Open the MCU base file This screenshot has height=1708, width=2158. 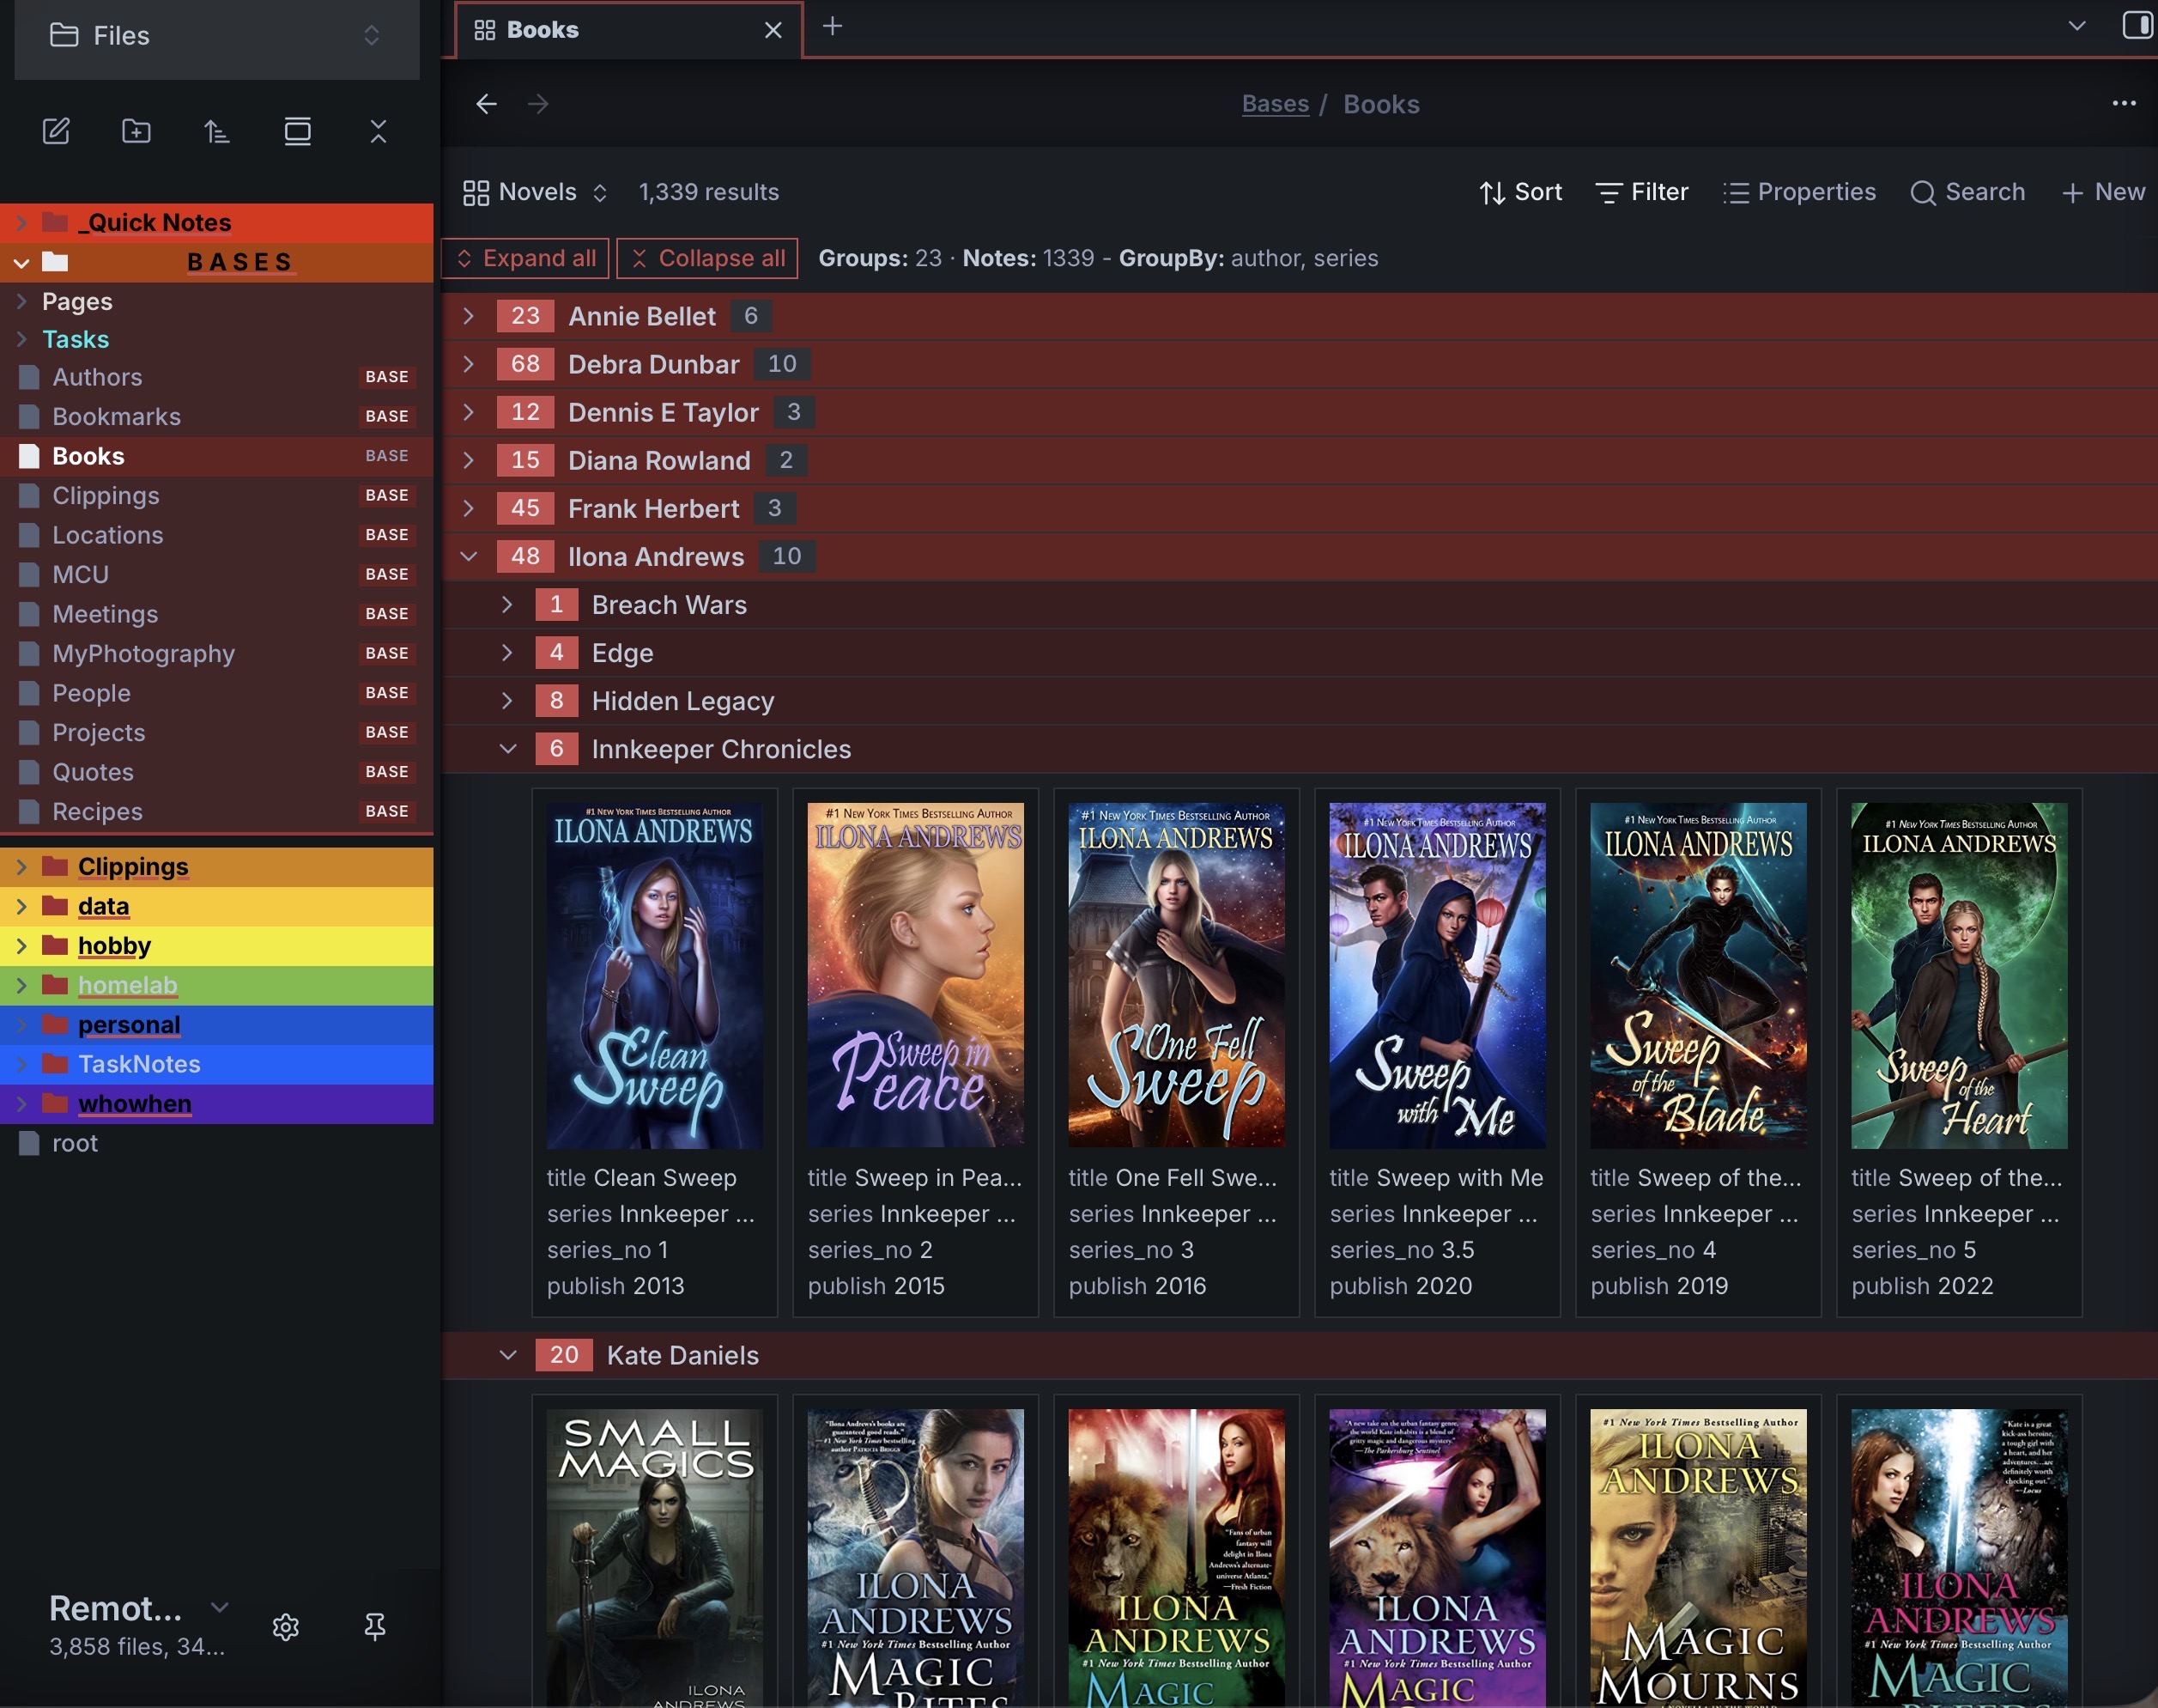[216, 574]
